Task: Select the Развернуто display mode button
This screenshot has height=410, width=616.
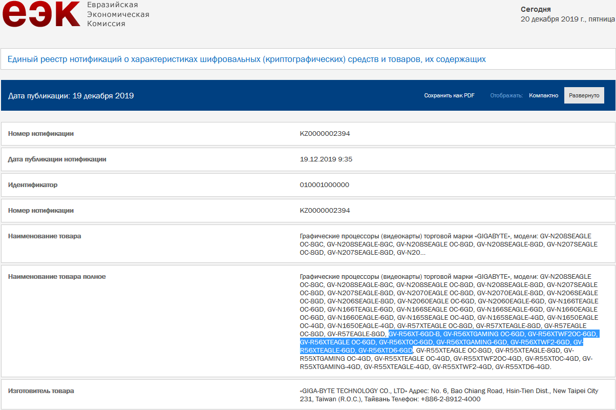Action: click(584, 95)
